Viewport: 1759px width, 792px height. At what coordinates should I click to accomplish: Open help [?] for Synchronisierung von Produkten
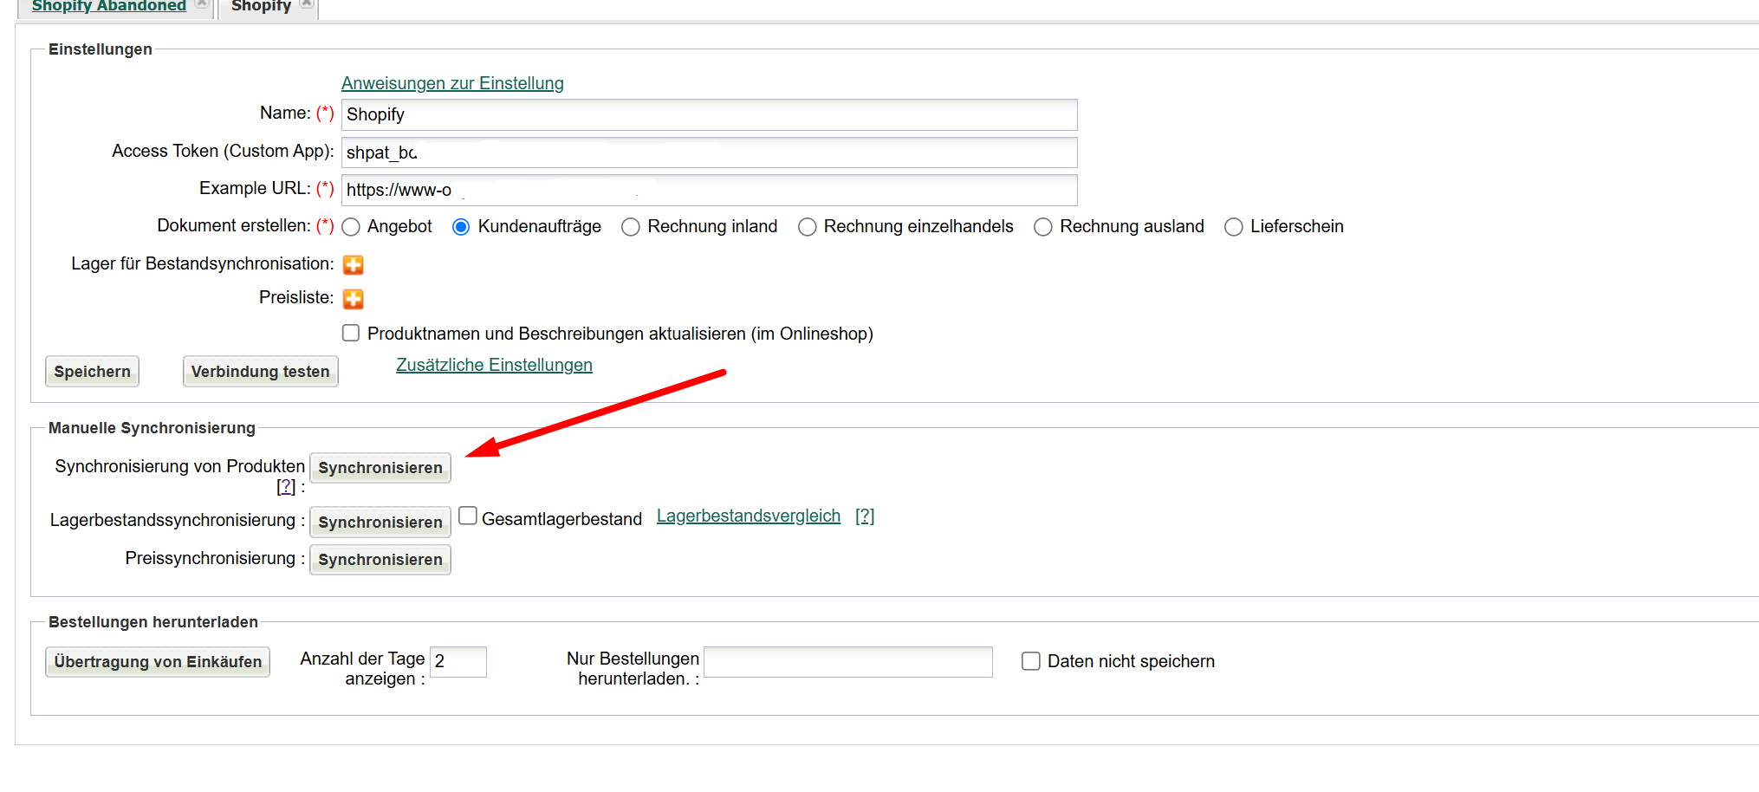286,487
